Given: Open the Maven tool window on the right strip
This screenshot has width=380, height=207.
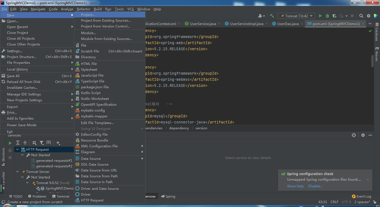Looking at the screenshot, I should click(377, 54).
